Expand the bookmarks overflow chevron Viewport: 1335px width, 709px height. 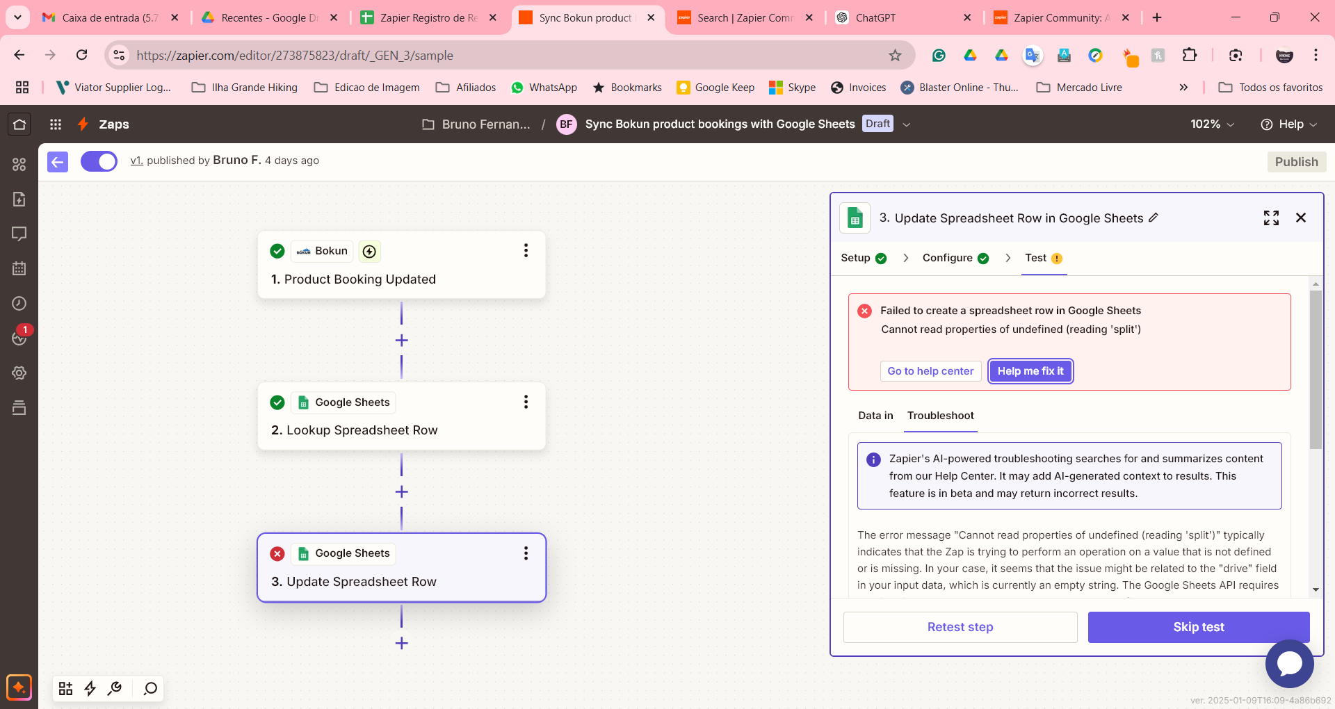[1183, 88]
